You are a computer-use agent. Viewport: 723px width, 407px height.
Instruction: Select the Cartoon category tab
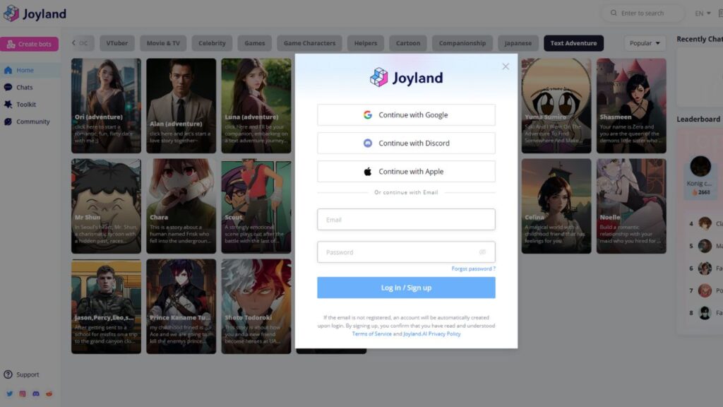tap(408, 43)
